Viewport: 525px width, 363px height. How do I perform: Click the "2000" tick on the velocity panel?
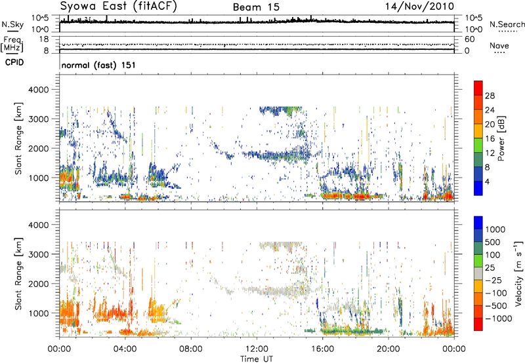coord(38,284)
